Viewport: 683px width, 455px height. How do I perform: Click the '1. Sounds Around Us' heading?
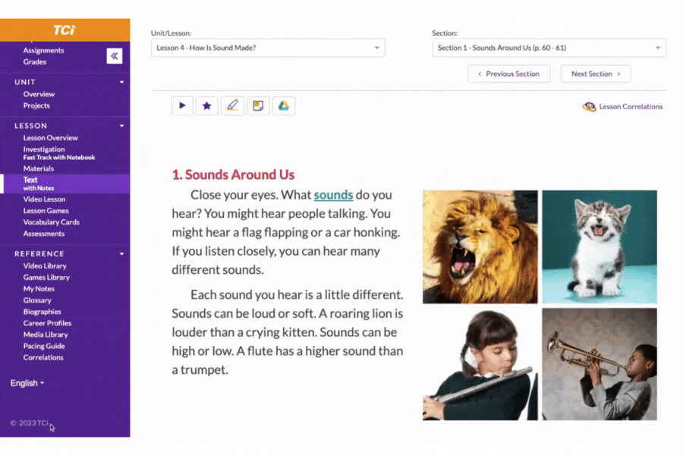pos(233,174)
